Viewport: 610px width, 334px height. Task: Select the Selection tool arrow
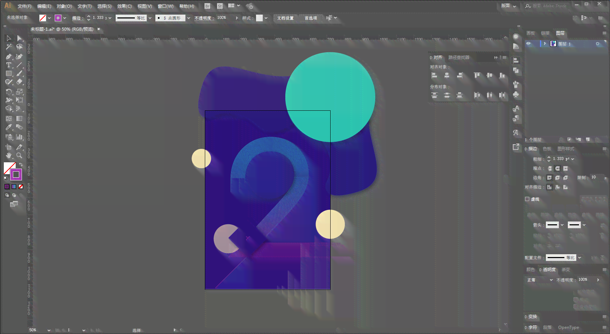9,38
